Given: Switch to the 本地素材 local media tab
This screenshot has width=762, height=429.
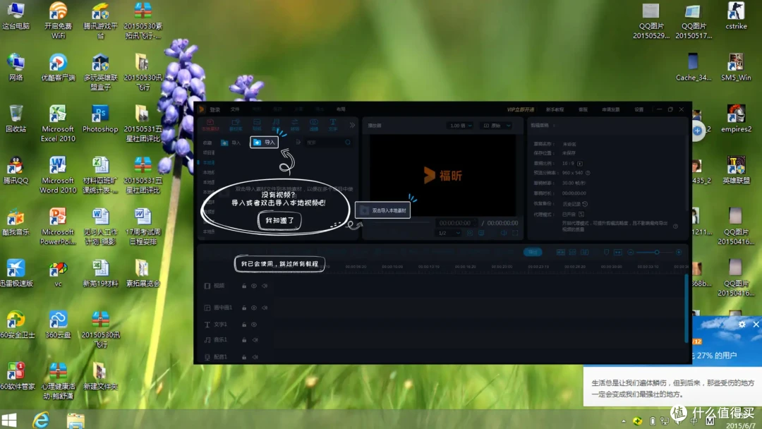Looking at the screenshot, I should tap(210, 125).
